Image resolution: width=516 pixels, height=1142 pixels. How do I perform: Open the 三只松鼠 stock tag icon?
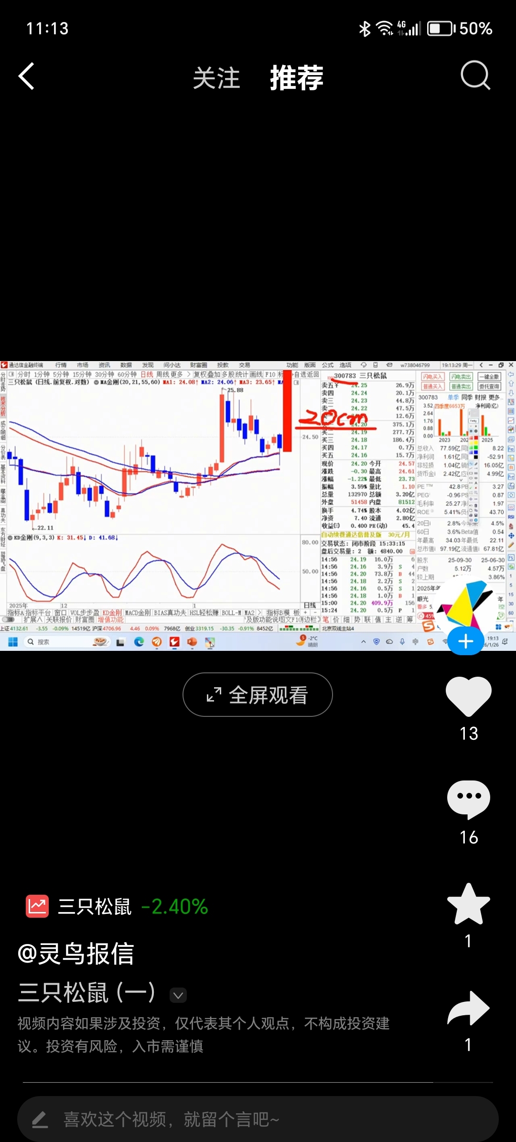coord(37,906)
